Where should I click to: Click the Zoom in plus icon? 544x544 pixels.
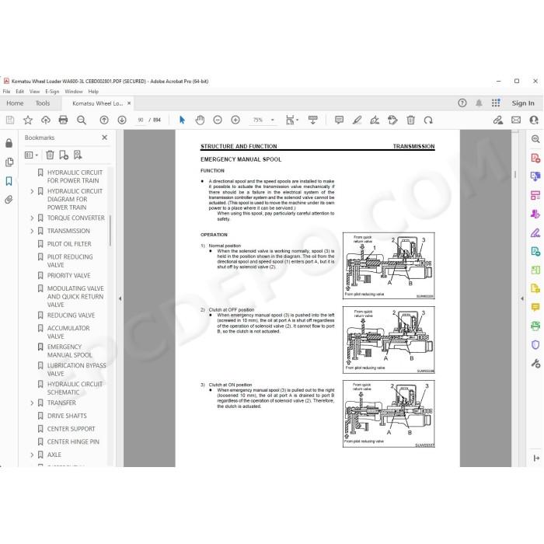pyautogui.click(x=235, y=120)
